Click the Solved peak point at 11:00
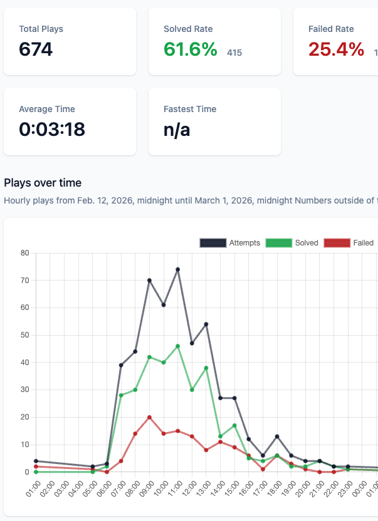Viewport: 378px width, 521px height. pos(178,346)
